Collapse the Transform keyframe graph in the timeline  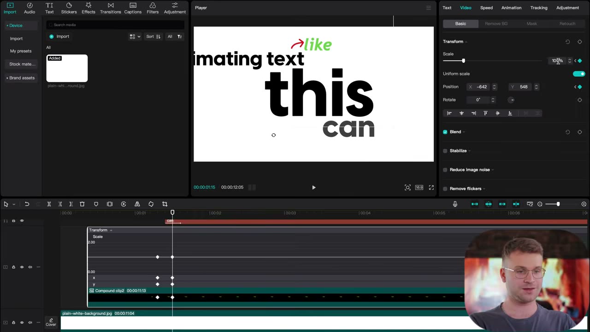[111, 230]
